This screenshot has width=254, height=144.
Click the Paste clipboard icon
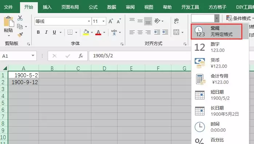pos(9,21)
